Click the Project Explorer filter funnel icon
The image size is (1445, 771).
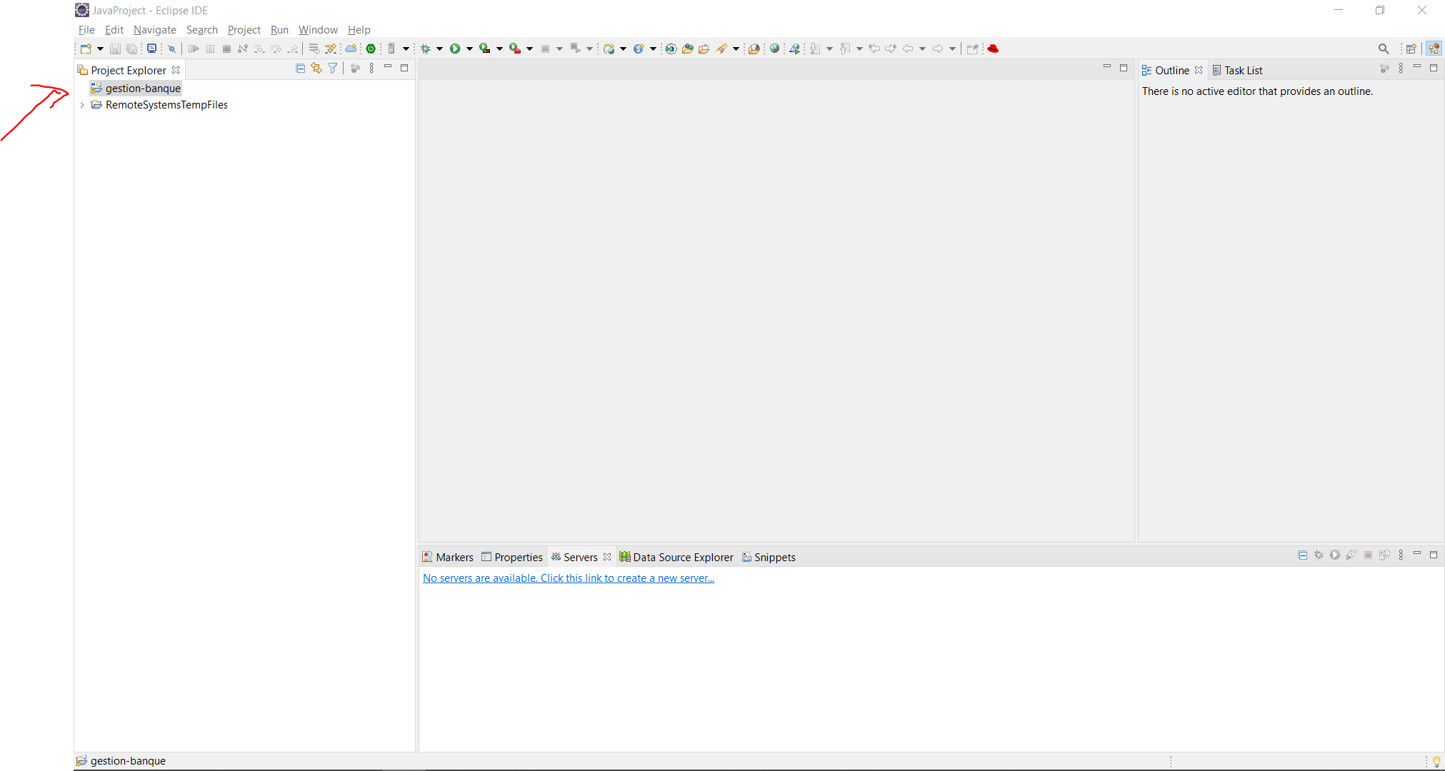coord(333,69)
